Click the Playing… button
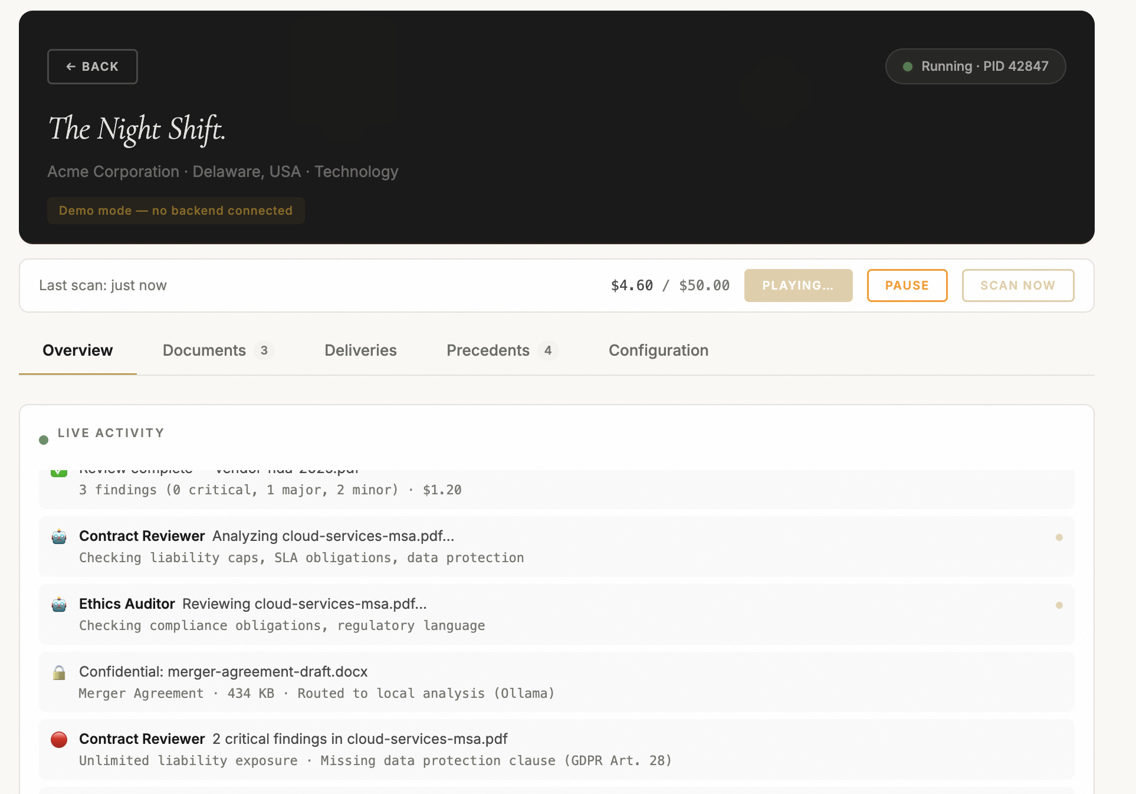1136x794 pixels. [798, 286]
